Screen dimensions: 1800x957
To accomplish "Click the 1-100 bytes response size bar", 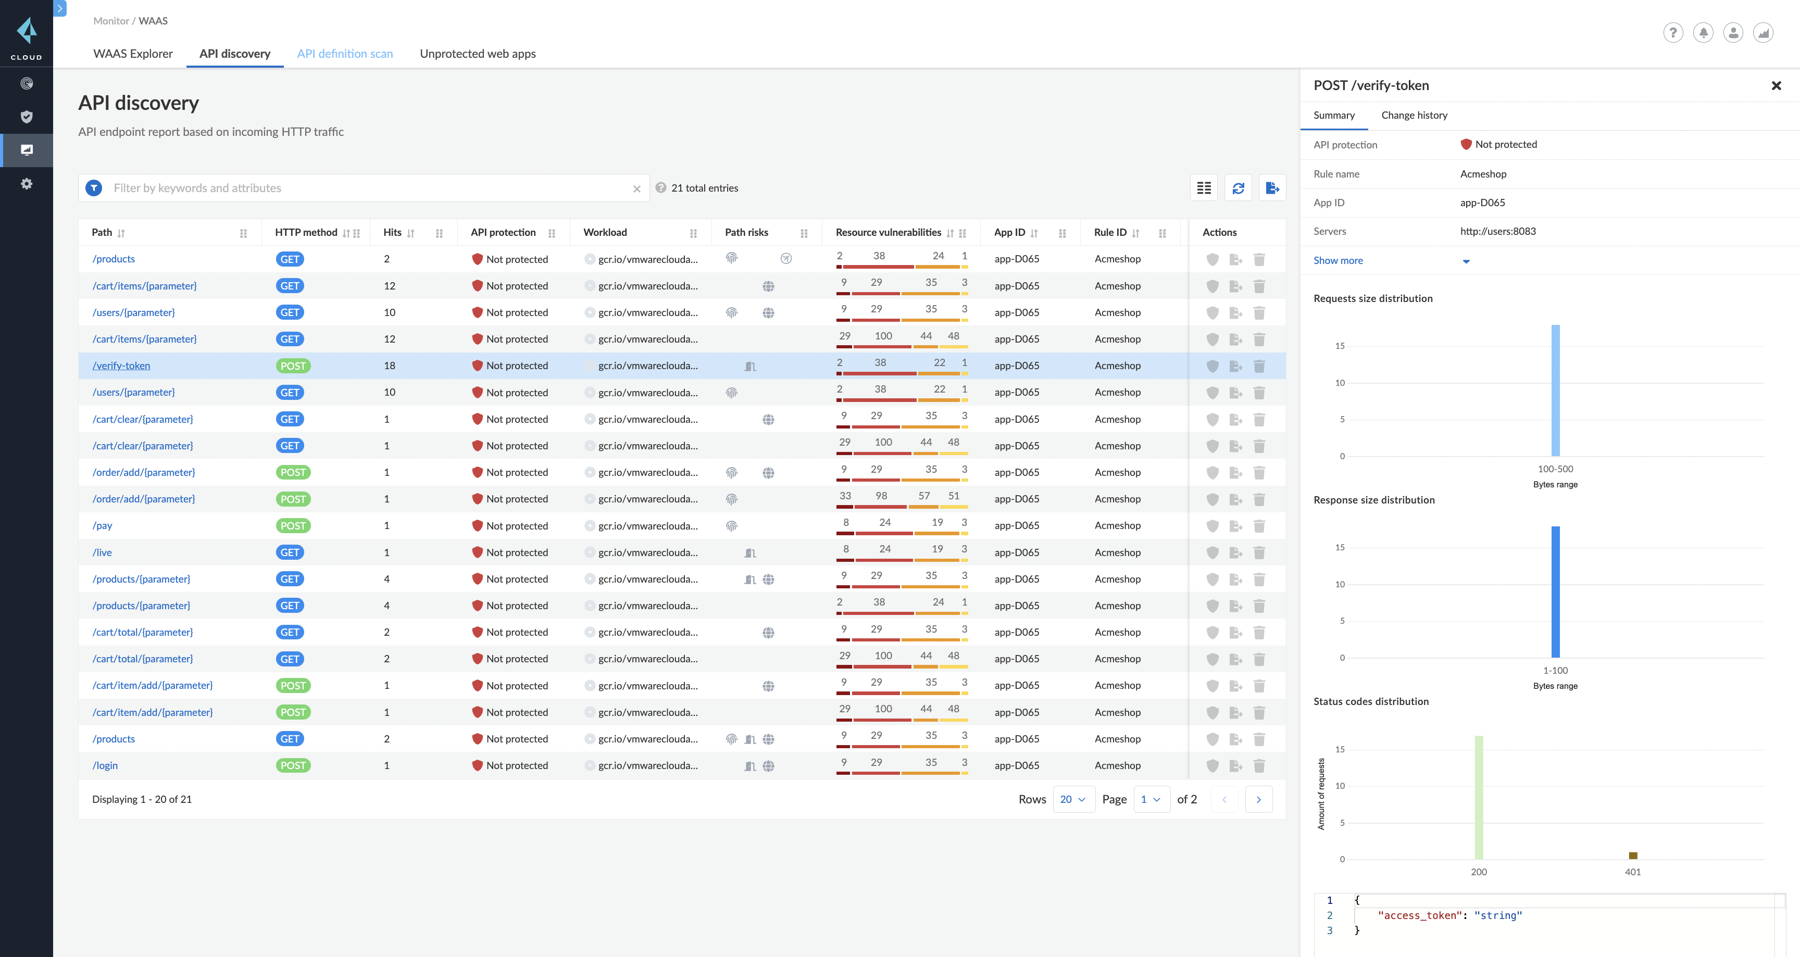I will click(x=1555, y=591).
